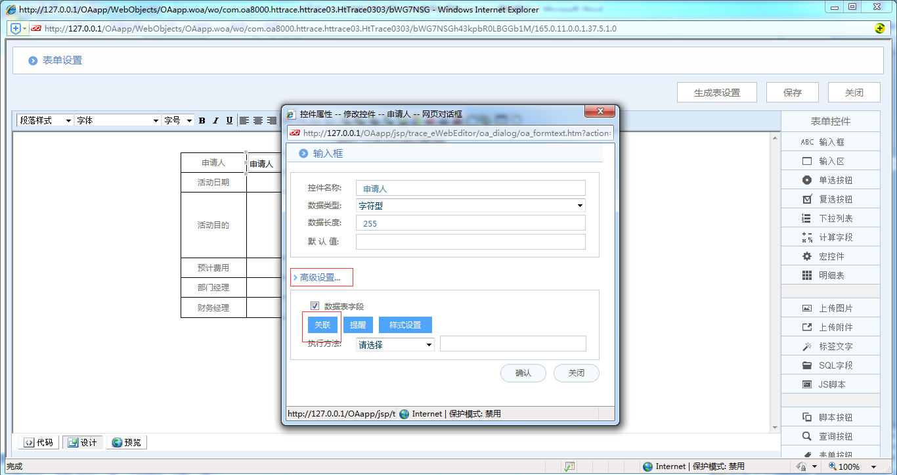The height and width of the screenshot is (475, 897).
Task: Open the 执行方法 请选择 dropdown
Action: pyautogui.click(x=395, y=344)
